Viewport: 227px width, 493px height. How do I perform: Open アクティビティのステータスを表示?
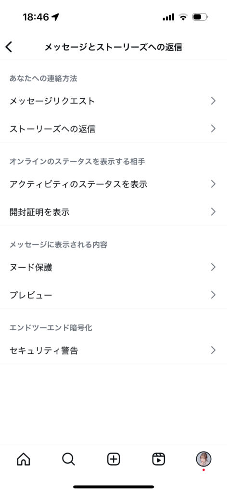(113, 184)
